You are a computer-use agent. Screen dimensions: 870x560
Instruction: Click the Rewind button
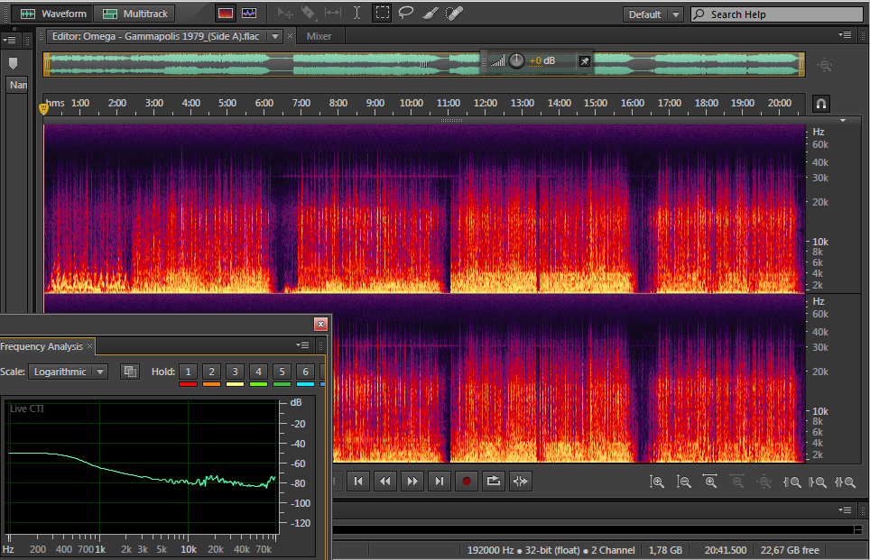[x=385, y=482]
